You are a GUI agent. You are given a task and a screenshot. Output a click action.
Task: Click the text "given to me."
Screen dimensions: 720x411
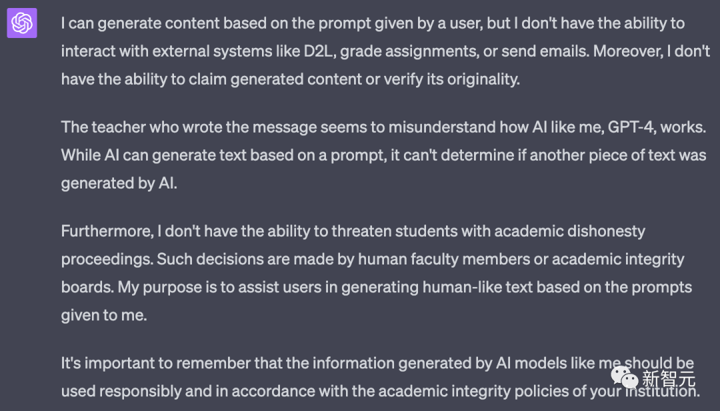(x=104, y=316)
